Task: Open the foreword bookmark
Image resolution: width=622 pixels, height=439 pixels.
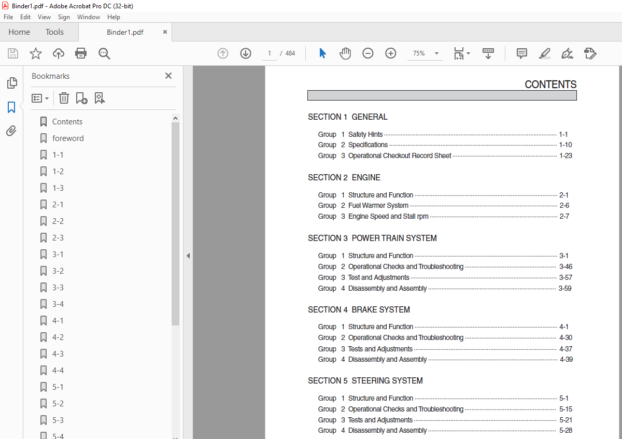Action: [x=68, y=138]
